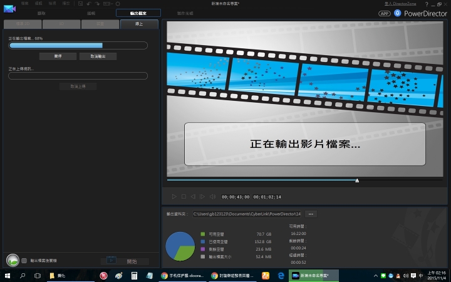Click the 取消輸出 (Cancel Production) button
The height and width of the screenshot is (282, 451).
(x=98, y=56)
